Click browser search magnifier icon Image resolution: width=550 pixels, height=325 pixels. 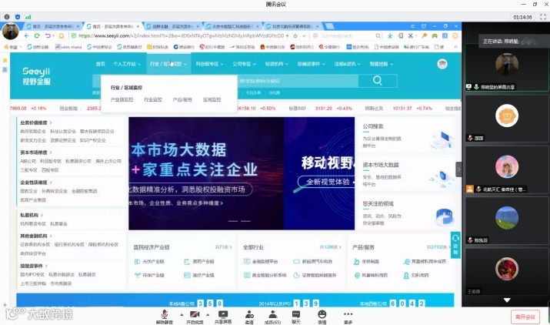(378, 36)
